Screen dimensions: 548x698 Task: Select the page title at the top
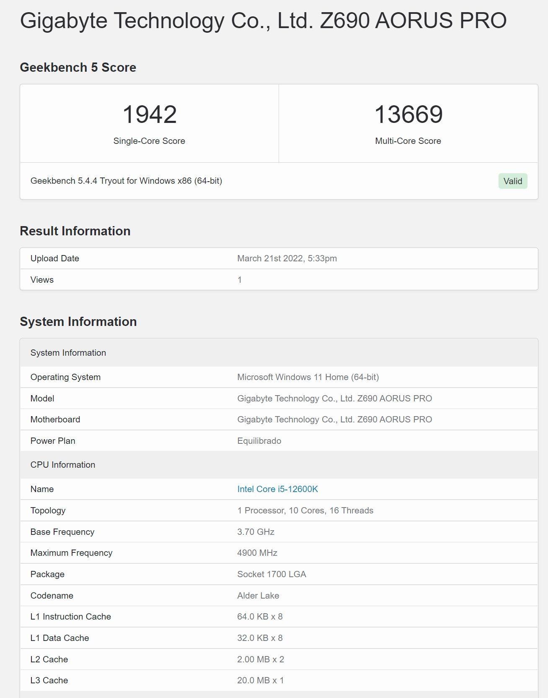[x=263, y=21]
